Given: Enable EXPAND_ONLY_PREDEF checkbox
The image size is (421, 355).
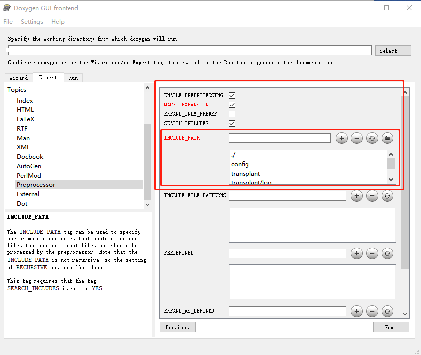Looking at the screenshot, I should click(232, 114).
